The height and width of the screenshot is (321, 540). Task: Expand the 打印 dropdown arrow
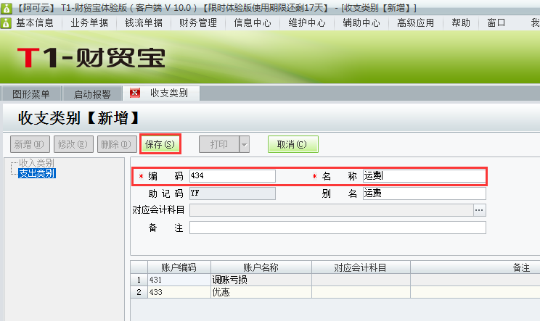[244, 144]
